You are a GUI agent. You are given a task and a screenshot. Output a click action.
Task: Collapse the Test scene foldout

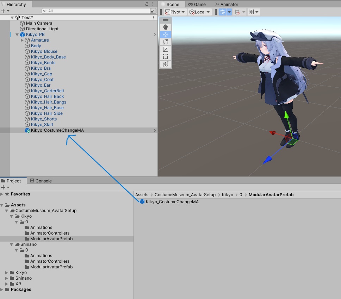(x=12, y=18)
